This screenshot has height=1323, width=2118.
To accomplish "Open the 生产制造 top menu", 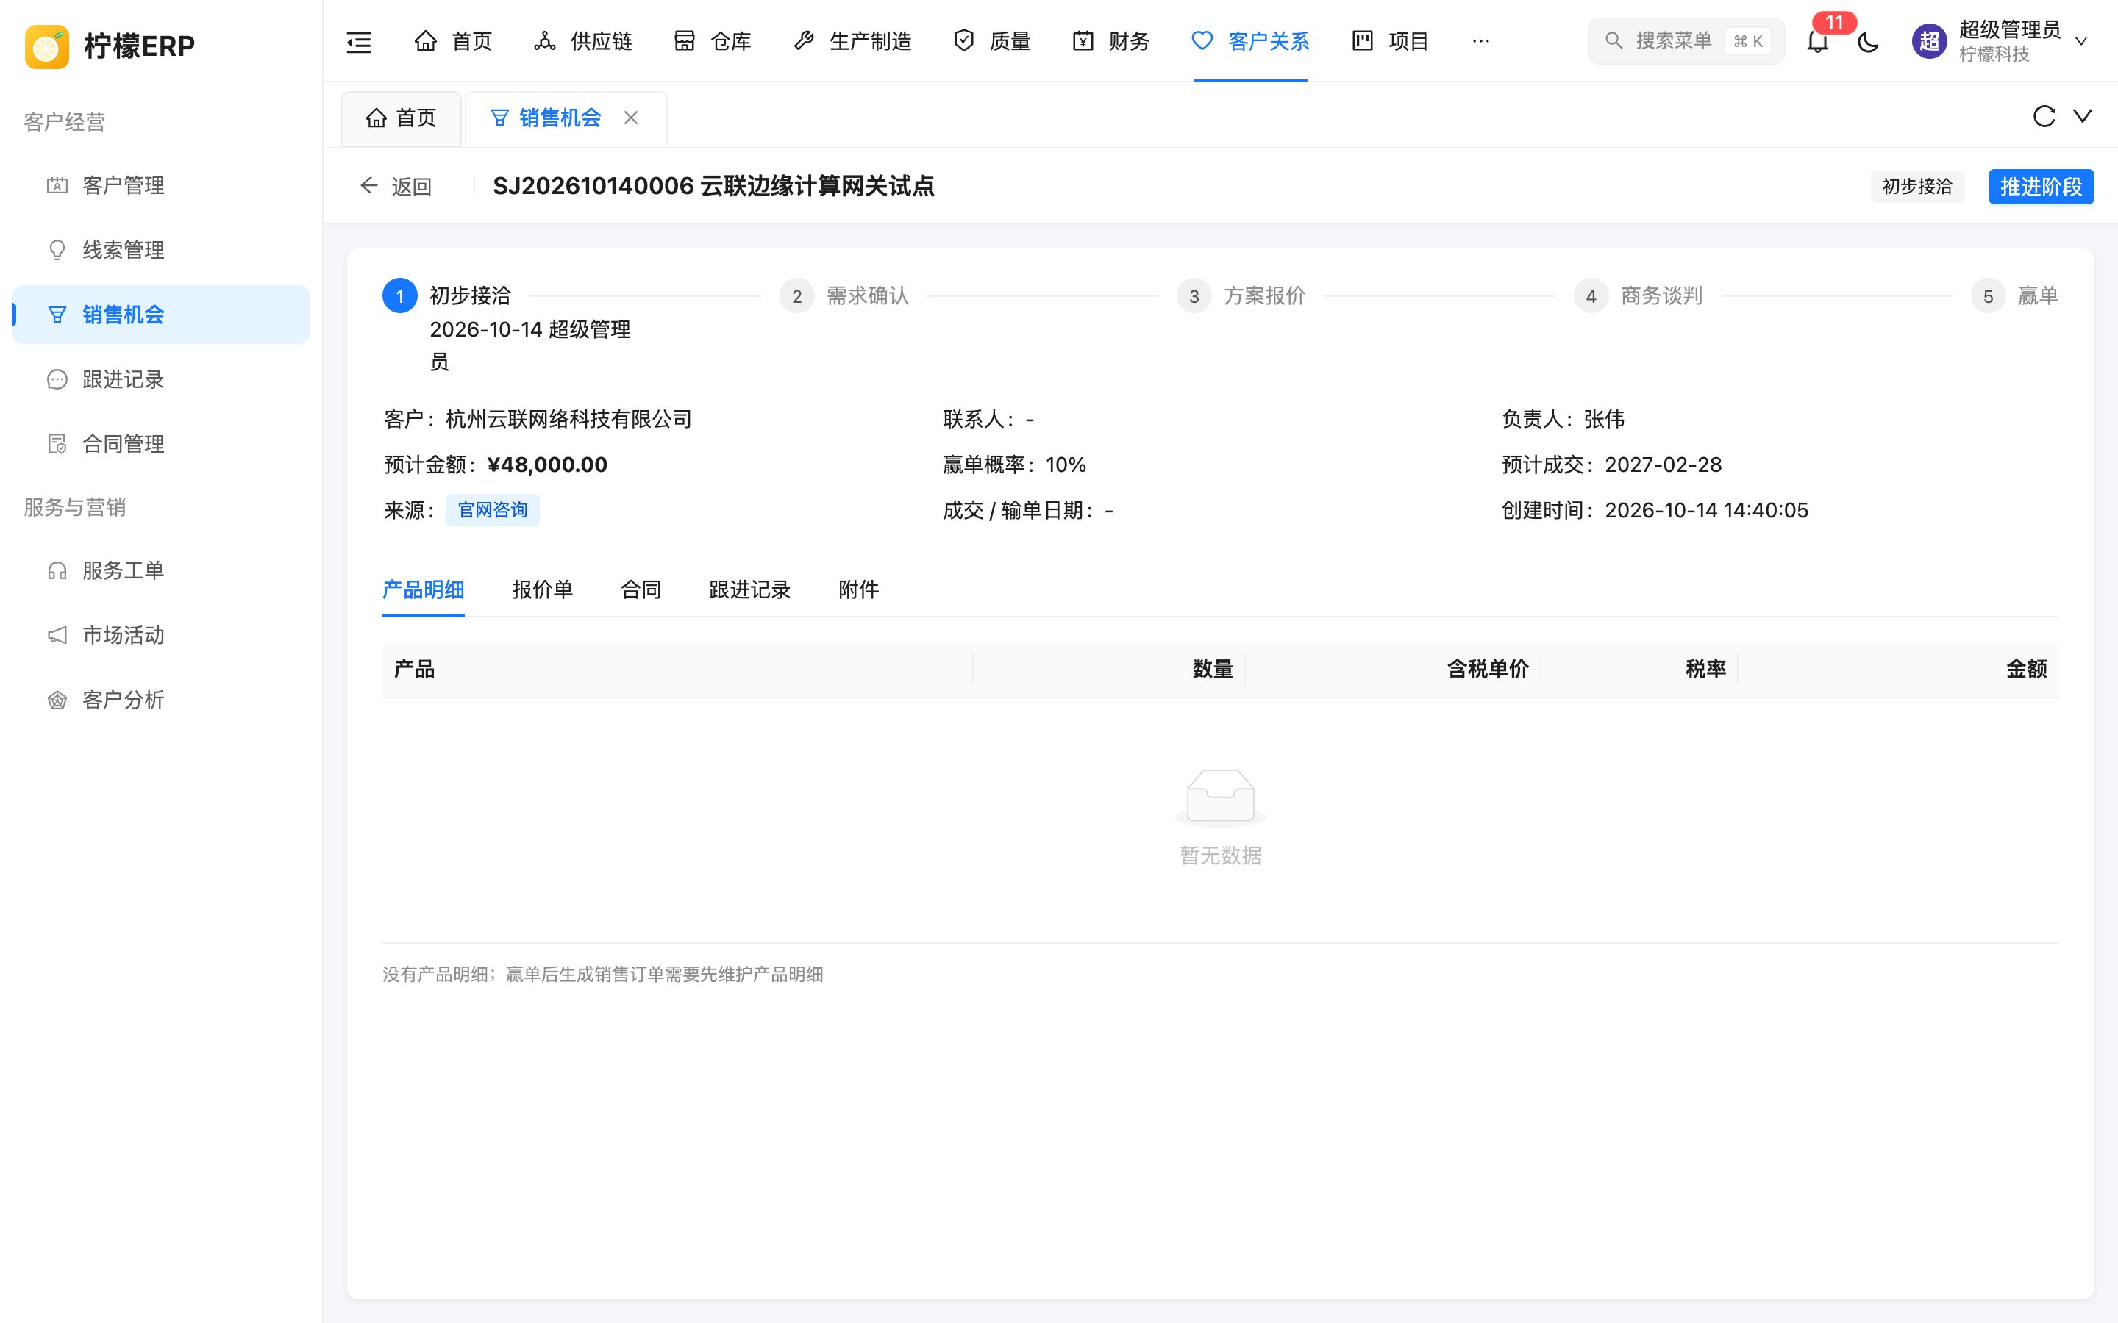I will [852, 41].
